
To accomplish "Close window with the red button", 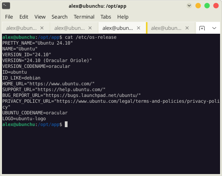I will 216,6.
